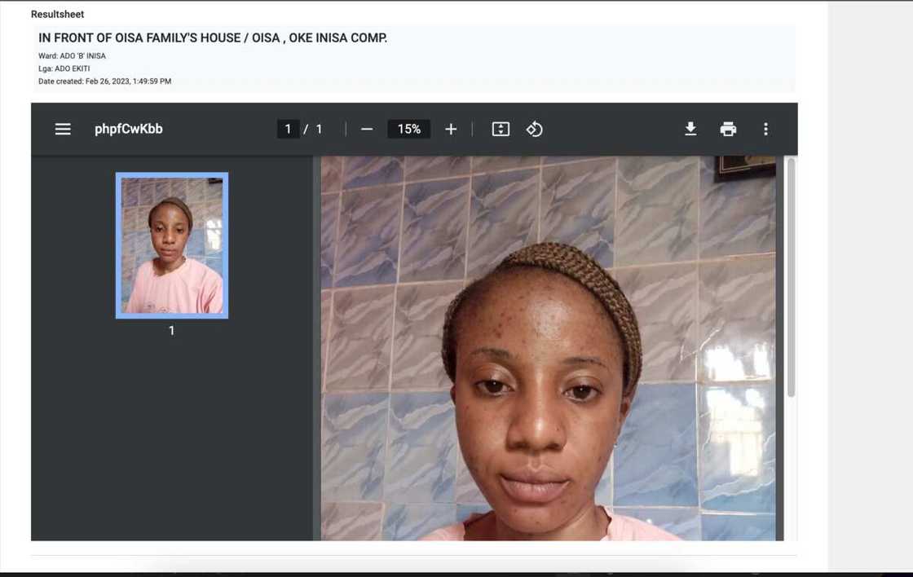913x577 pixels.
Task: Expand the thumbnail sidebar via hamburger icon
Action: click(63, 128)
